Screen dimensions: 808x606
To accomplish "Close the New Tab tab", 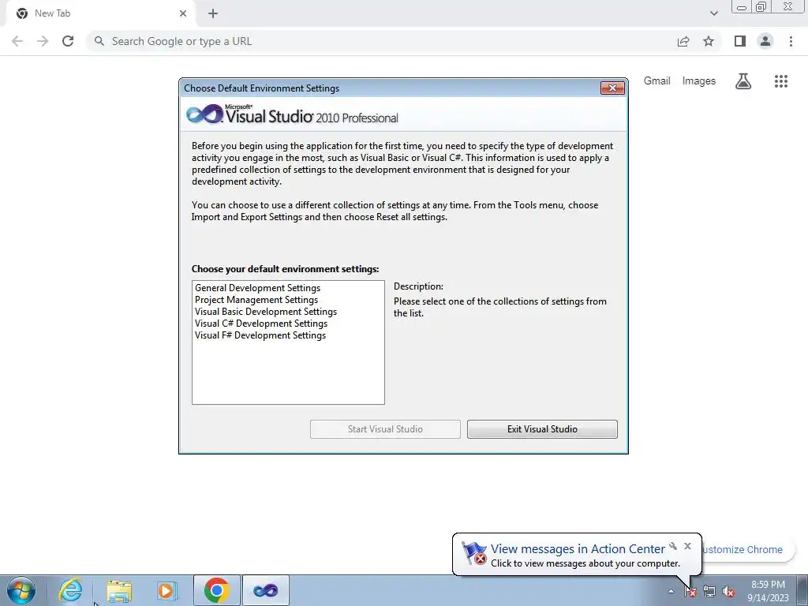I will pyautogui.click(x=183, y=13).
